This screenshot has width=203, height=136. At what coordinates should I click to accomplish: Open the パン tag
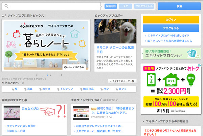pyautogui.click(x=106, y=89)
